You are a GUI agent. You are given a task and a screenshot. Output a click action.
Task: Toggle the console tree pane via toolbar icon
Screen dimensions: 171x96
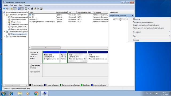coord(15,9)
